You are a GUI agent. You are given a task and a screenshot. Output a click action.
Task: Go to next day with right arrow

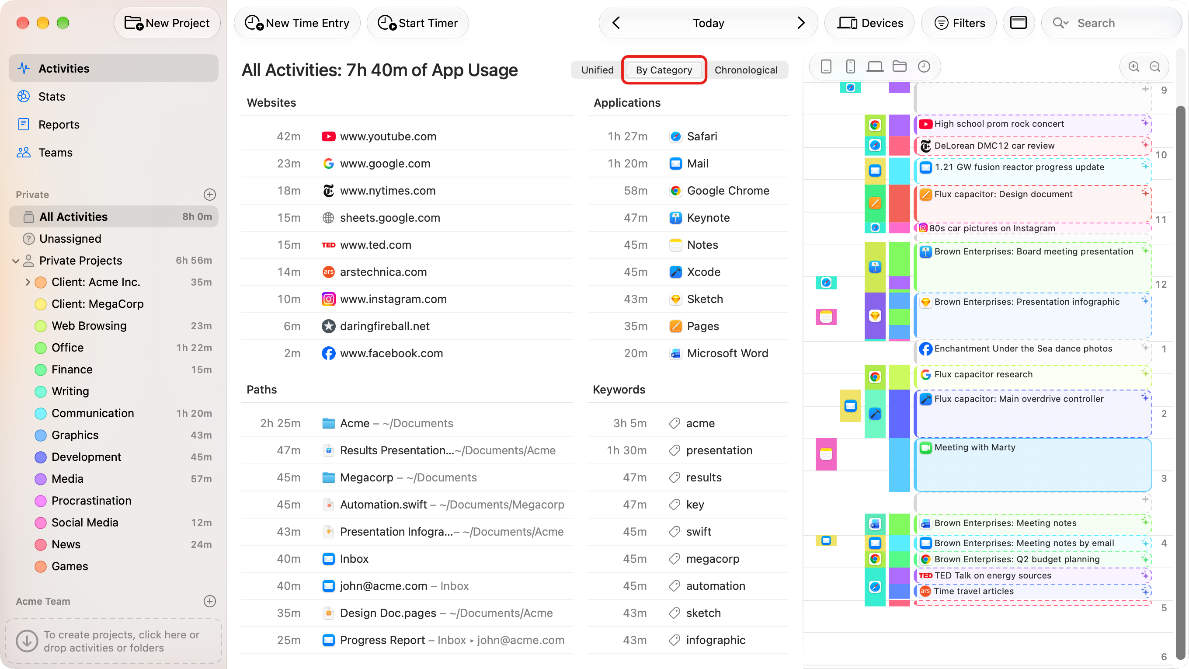tap(801, 23)
